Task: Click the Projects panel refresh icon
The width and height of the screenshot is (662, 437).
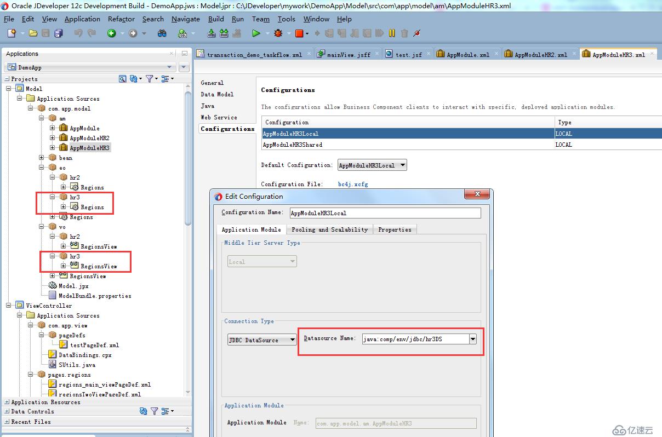Action: pyautogui.click(x=133, y=79)
